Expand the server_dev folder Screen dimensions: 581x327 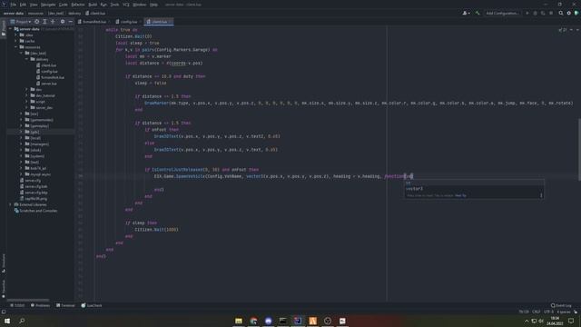26,107
